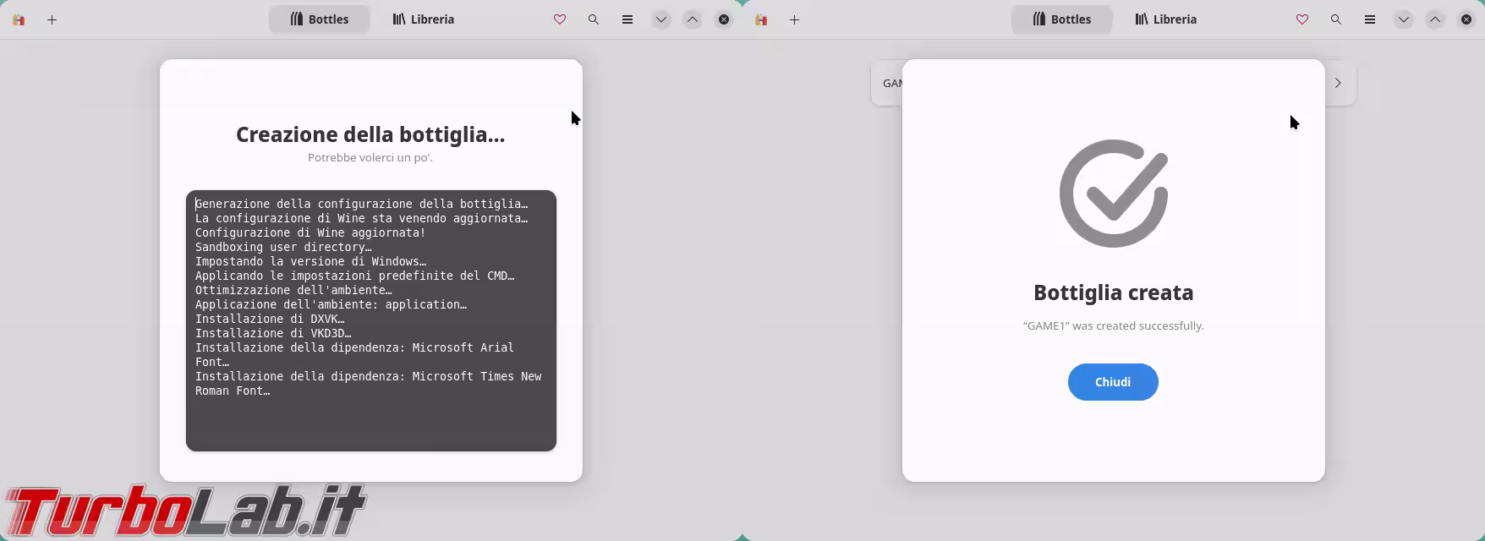Open the hamburger menu in right window

pyautogui.click(x=1370, y=19)
